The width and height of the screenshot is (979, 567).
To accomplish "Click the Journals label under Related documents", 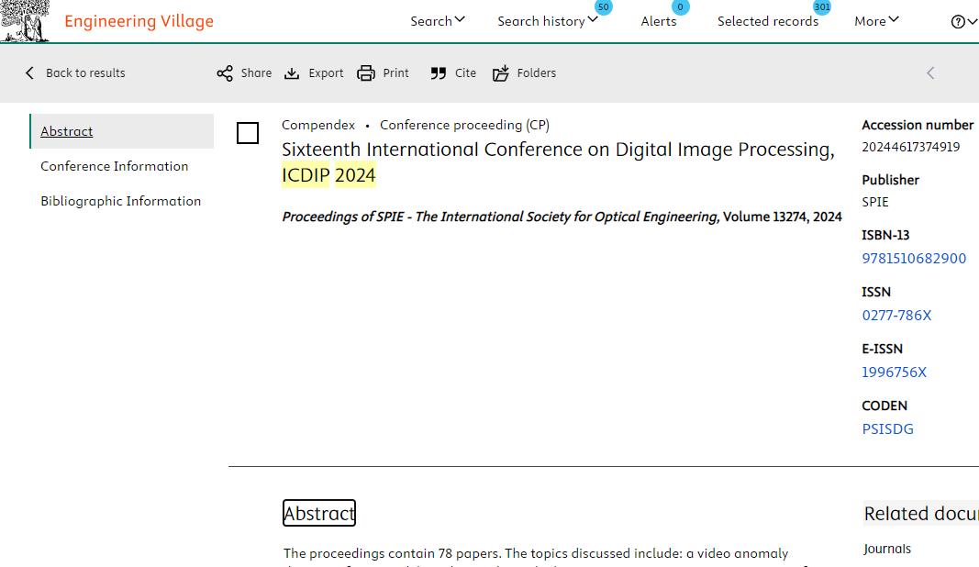I will 887,549.
